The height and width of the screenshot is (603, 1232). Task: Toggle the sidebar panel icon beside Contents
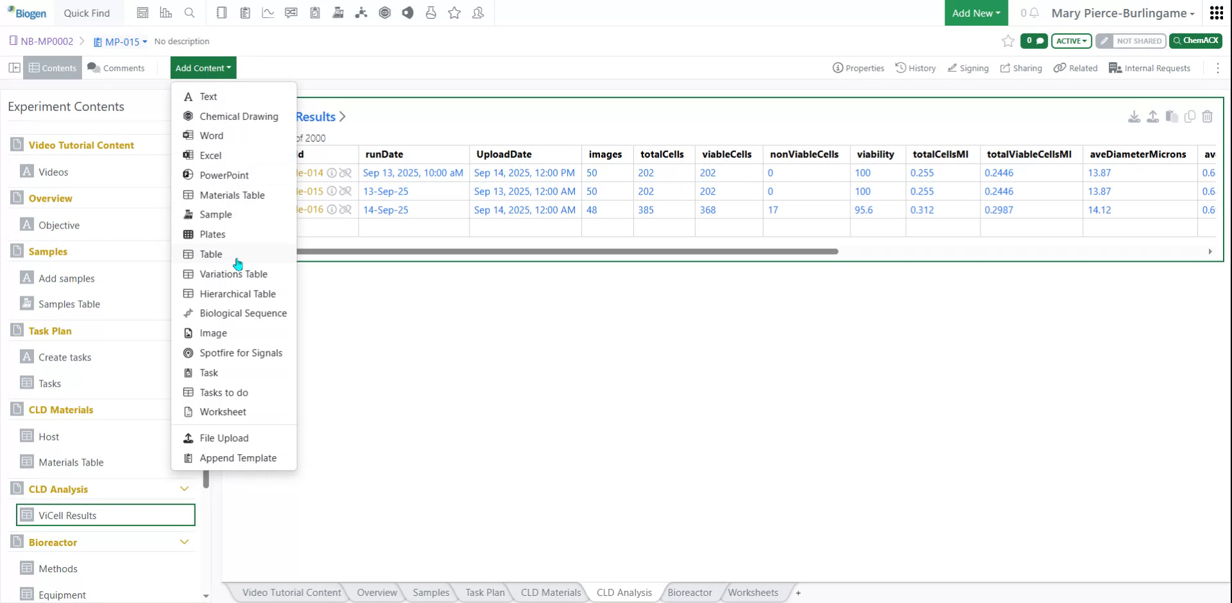(14, 67)
